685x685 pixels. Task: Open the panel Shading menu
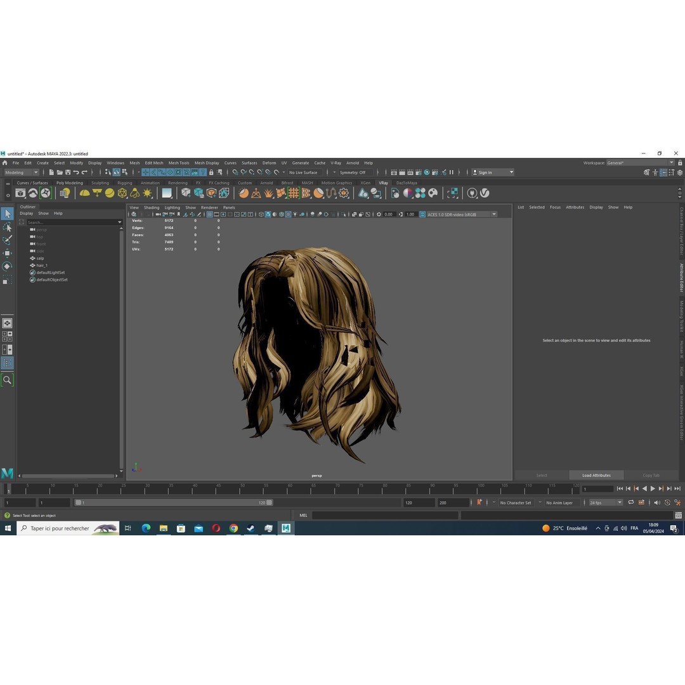pos(152,207)
